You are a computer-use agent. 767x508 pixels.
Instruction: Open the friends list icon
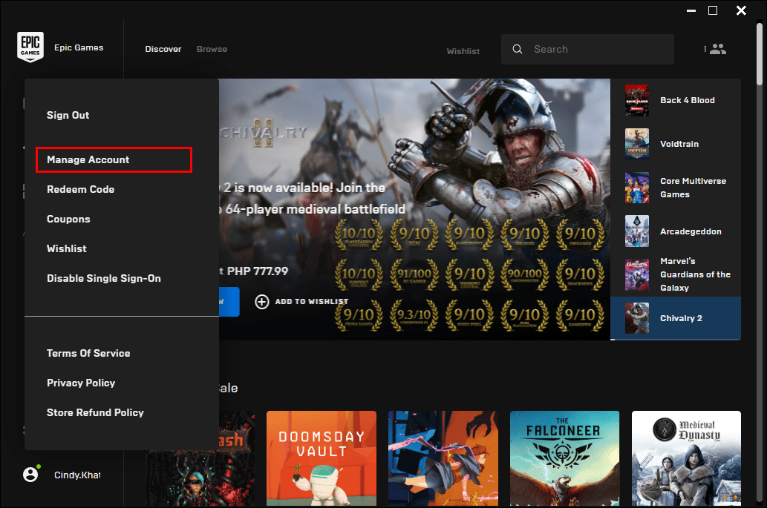717,49
